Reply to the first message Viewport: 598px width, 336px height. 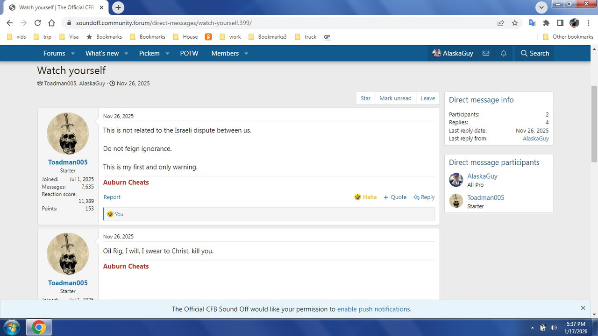pyautogui.click(x=424, y=197)
